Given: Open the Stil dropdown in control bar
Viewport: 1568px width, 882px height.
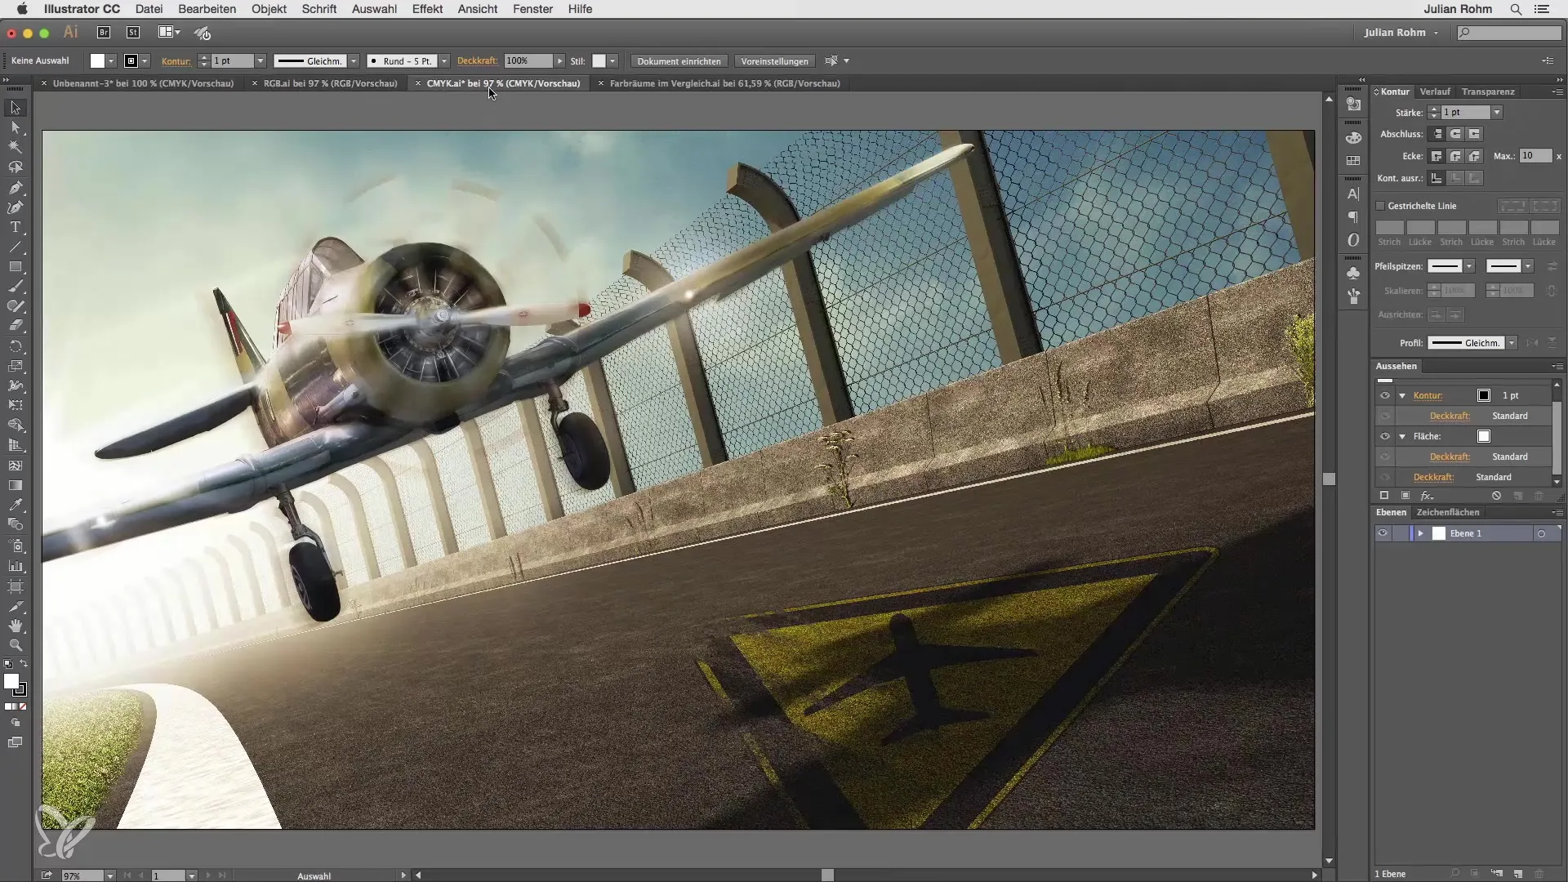Looking at the screenshot, I should (x=612, y=61).
